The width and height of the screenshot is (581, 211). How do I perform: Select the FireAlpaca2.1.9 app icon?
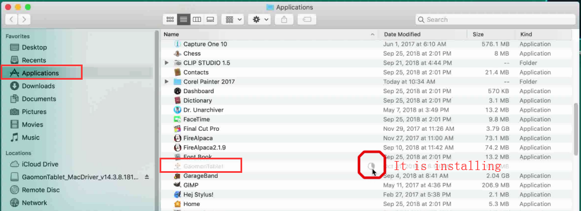coord(177,148)
